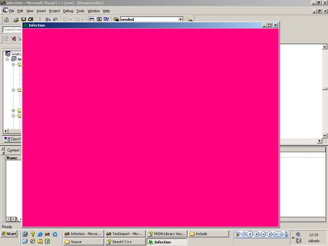Switch to the ClassView tab
The height and width of the screenshot is (246, 328).
click(x=13, y=139)
